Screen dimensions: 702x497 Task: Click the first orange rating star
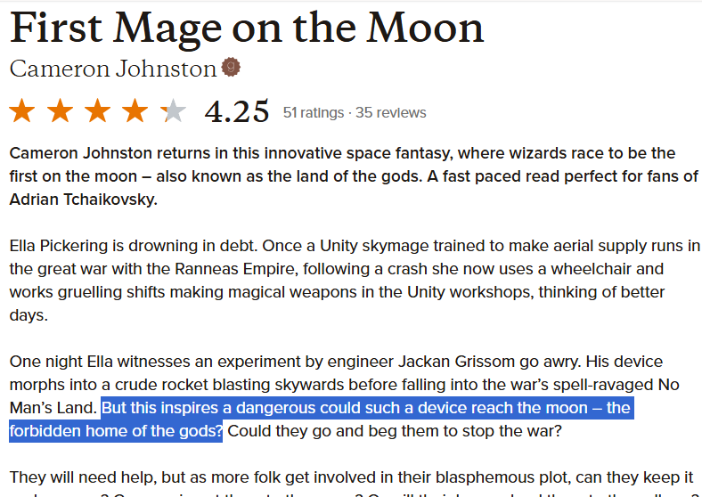coord(22,110)
